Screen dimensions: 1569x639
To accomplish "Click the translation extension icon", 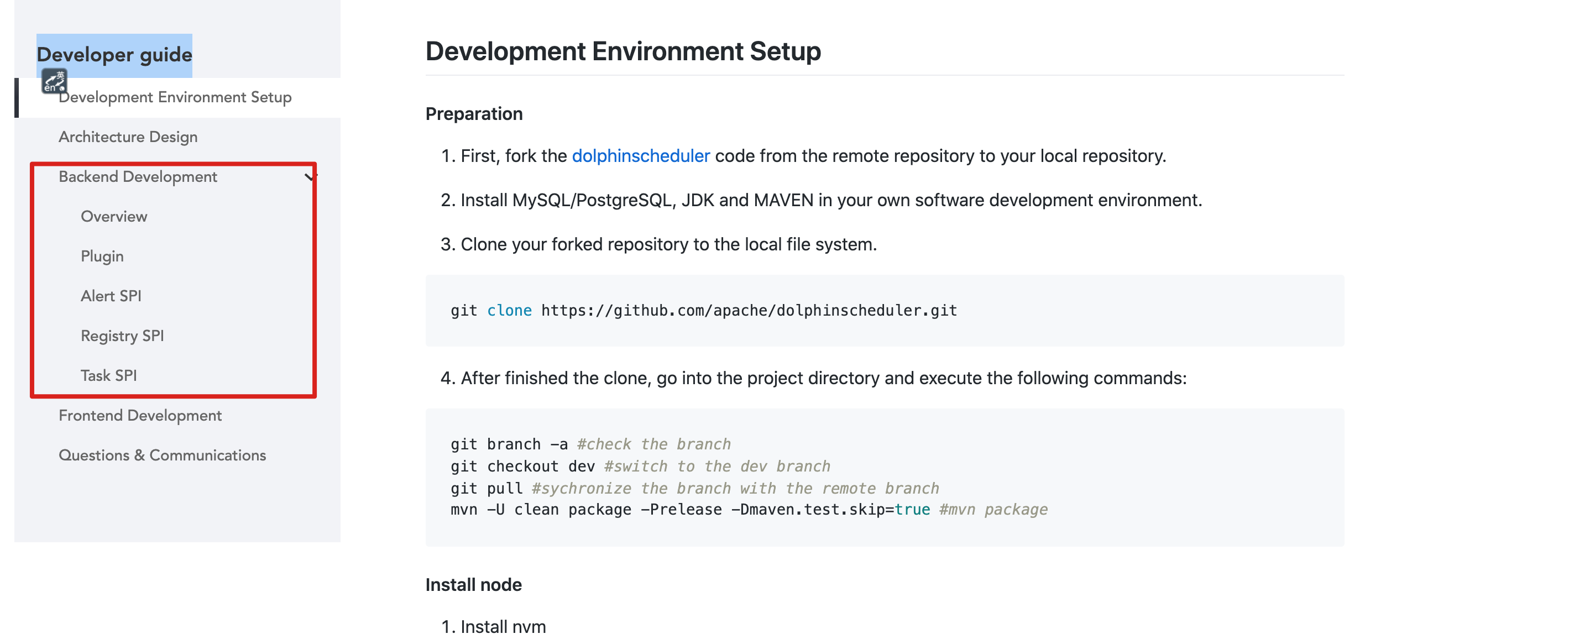I will tap(54, 81).
